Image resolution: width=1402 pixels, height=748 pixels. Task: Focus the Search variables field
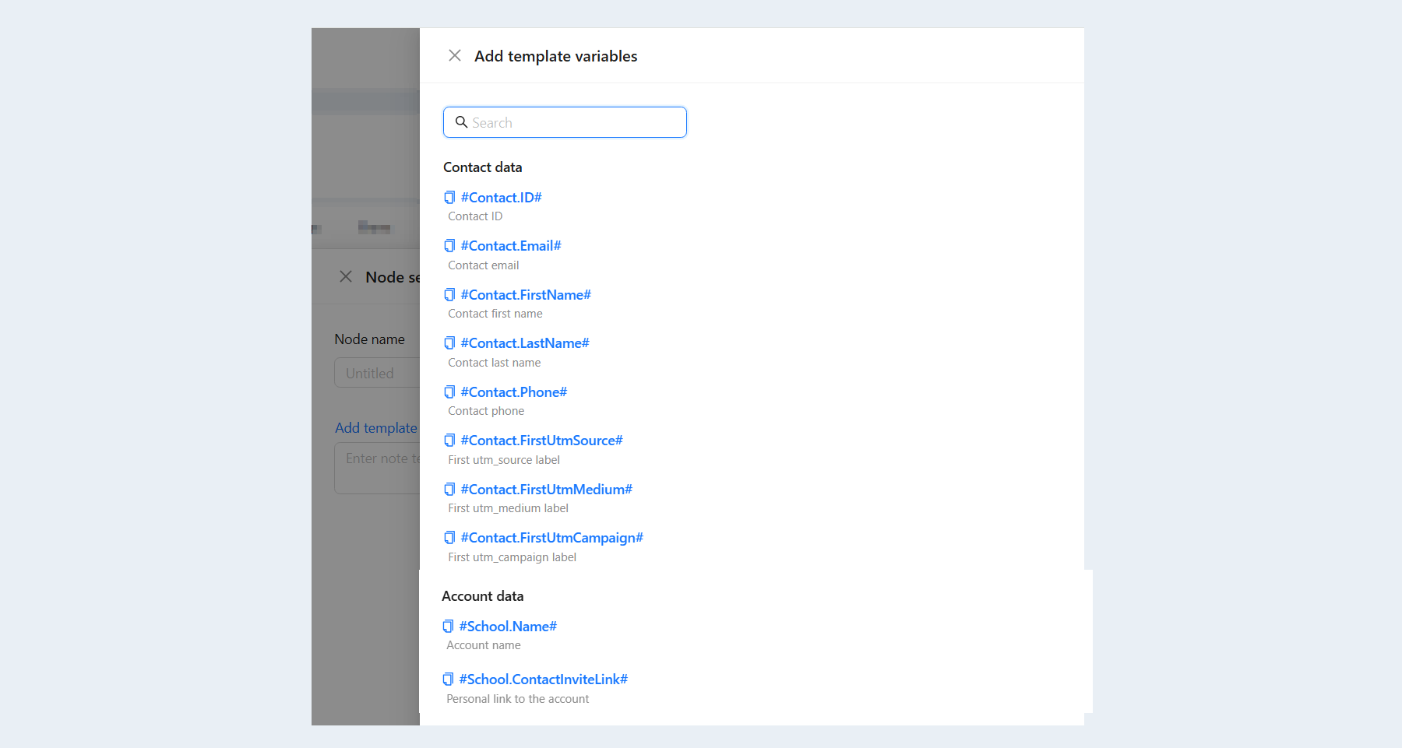click(x=565, y=122)
